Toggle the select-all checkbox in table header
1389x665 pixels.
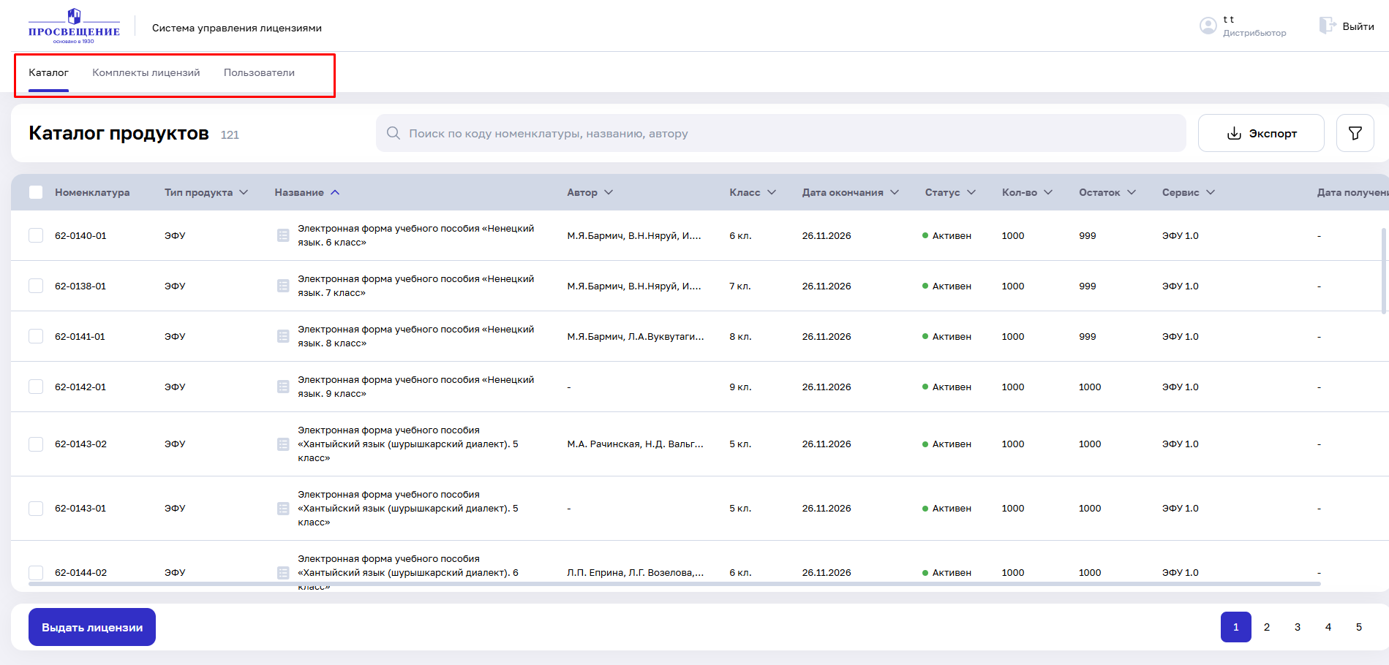point(36,192)
